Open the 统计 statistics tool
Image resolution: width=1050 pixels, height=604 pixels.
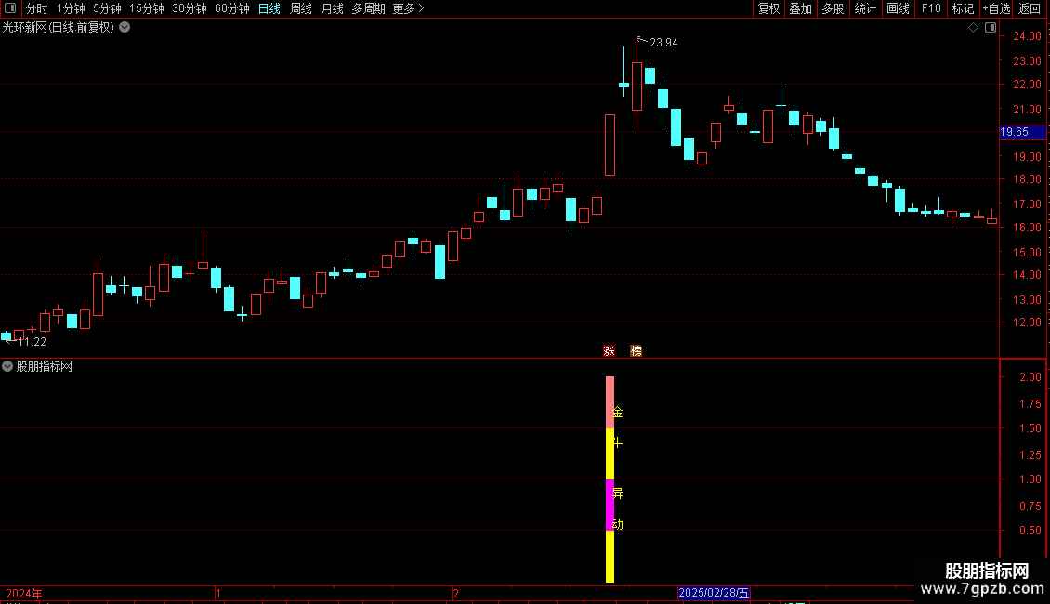pos(864,8)
